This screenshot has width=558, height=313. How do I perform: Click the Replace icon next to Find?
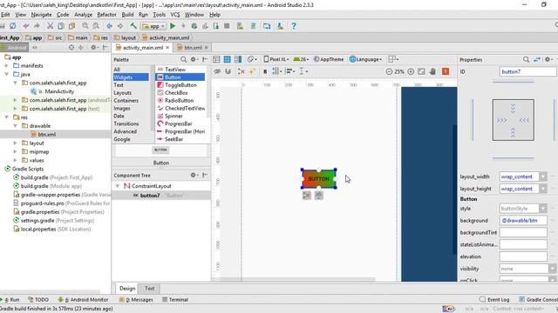tap(96, 26)
